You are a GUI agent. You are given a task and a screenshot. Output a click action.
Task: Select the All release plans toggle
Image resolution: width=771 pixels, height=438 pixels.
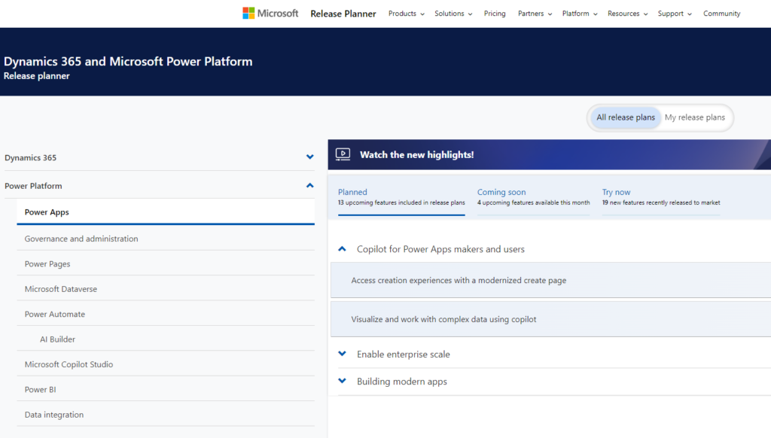coord(625,117)
